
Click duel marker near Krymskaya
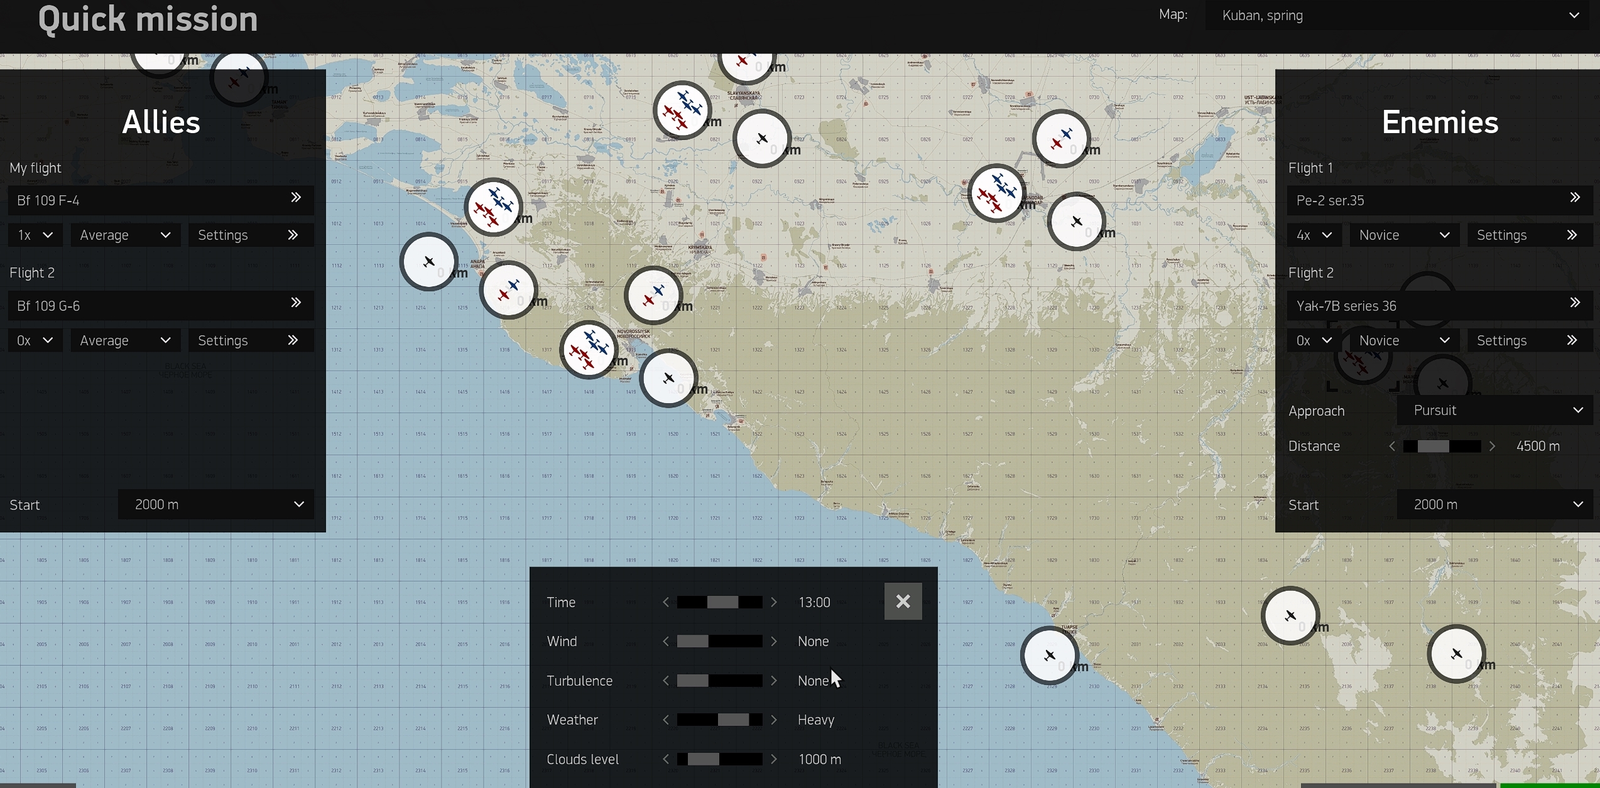653,294
